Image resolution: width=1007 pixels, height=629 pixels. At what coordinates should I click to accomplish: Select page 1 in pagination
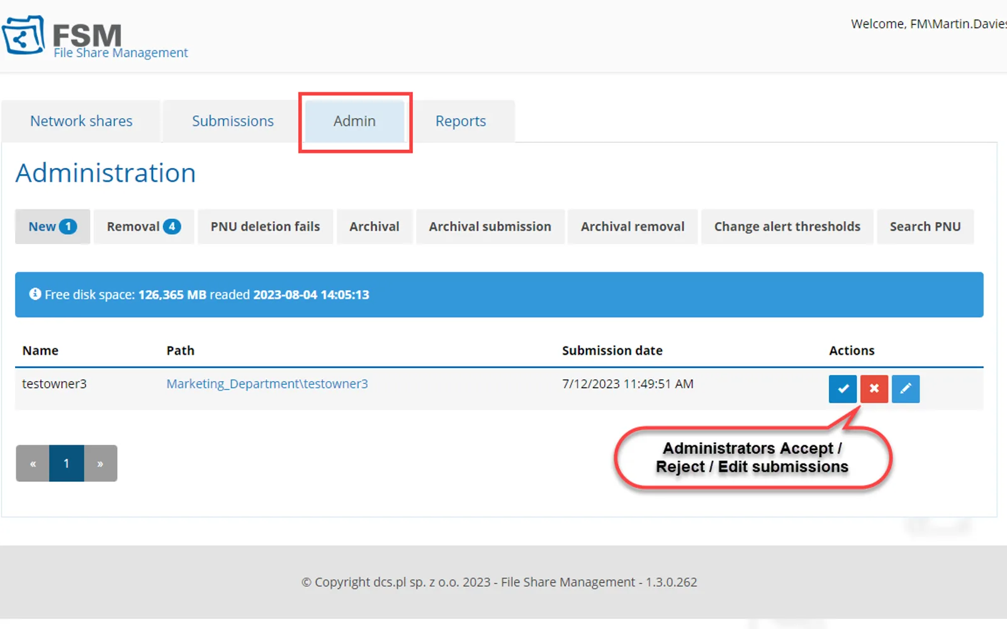click(x=67, y=464)
